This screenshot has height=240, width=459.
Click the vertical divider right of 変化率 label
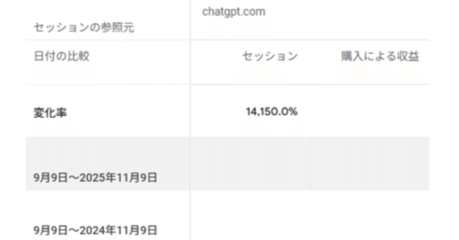pyautogui.click(x=190, y=111)
